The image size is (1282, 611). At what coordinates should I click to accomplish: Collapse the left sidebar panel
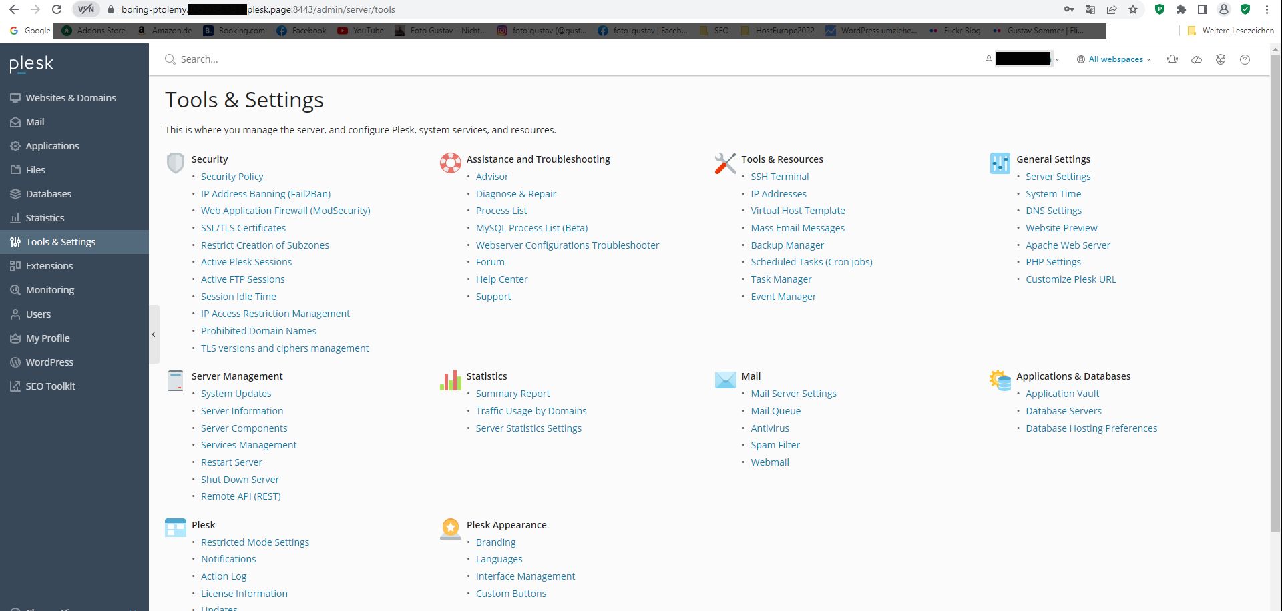(154, 334)
